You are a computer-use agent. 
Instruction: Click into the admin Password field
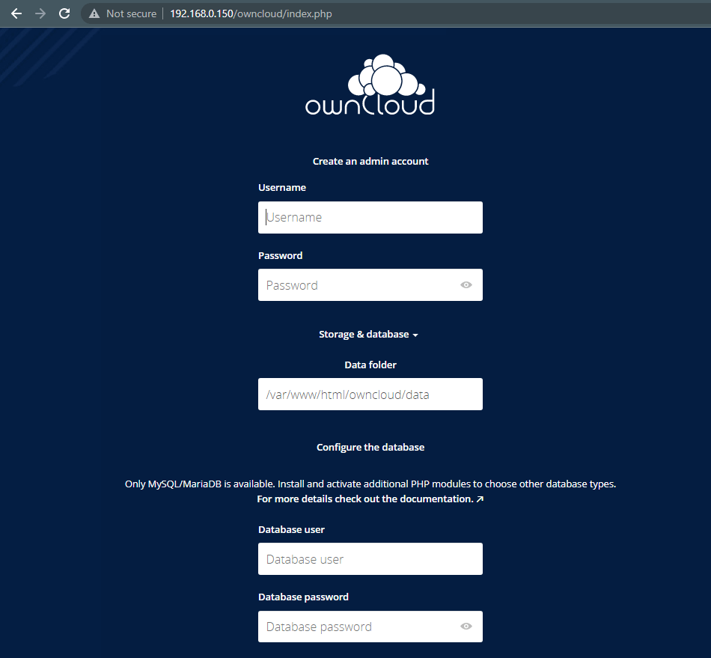(370, 284)
